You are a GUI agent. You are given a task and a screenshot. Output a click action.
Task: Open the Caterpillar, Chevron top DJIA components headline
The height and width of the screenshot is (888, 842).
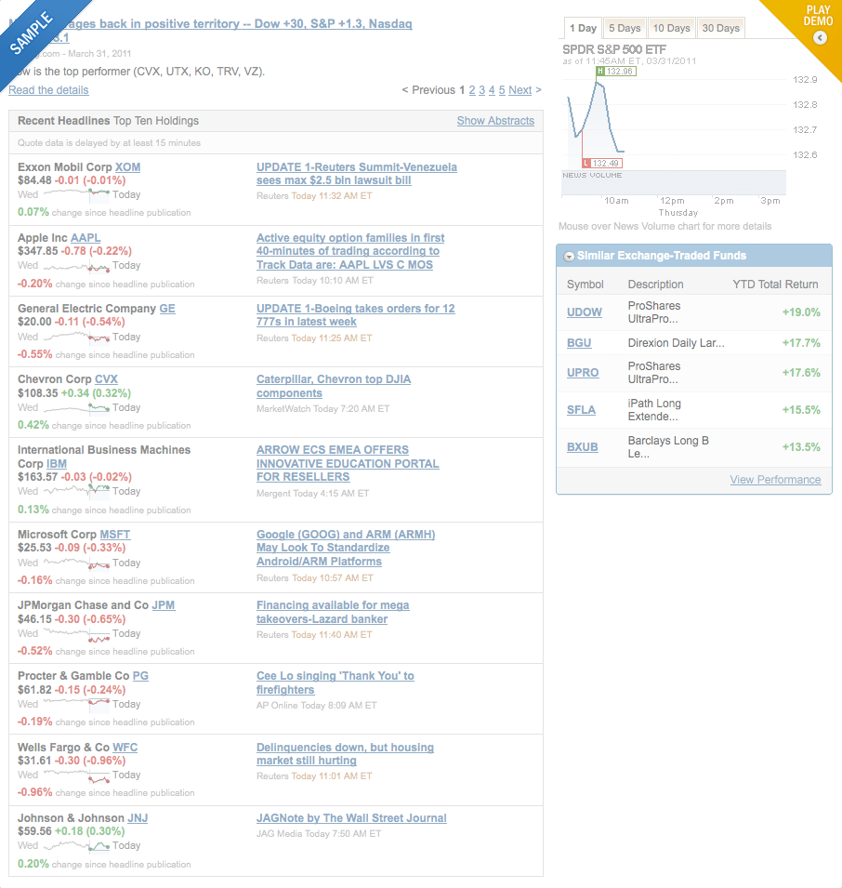coord(334,386)
